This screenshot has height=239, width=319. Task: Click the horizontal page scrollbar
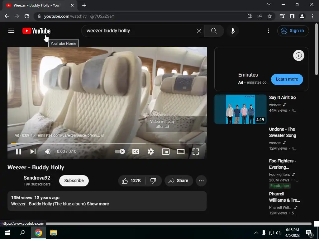179,224
